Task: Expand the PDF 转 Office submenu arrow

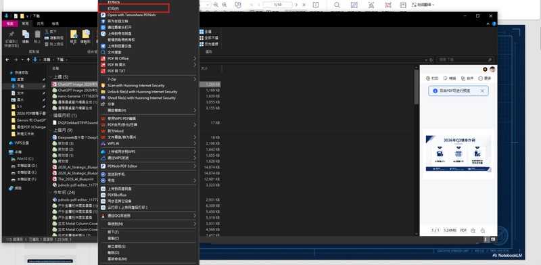Action: [195, 58]
